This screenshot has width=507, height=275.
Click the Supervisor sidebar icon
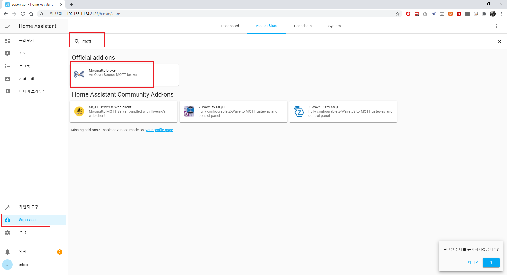pyautogui.click(x=7, y=220)
